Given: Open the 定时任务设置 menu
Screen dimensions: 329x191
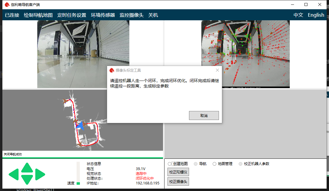Looking at the screenshot, I should [x=72, y=15].
